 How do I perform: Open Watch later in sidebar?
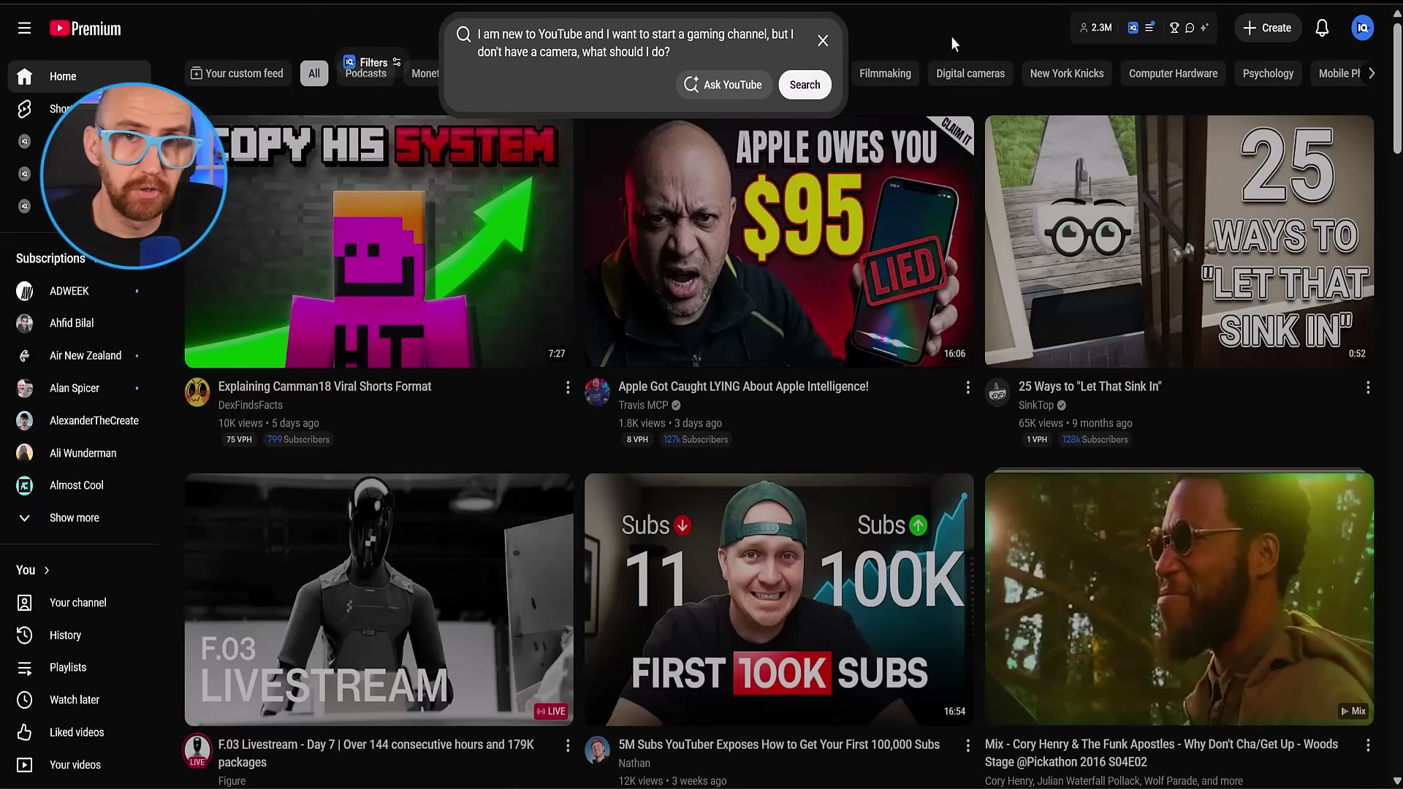pyautogui.click(x=80, y=700)
